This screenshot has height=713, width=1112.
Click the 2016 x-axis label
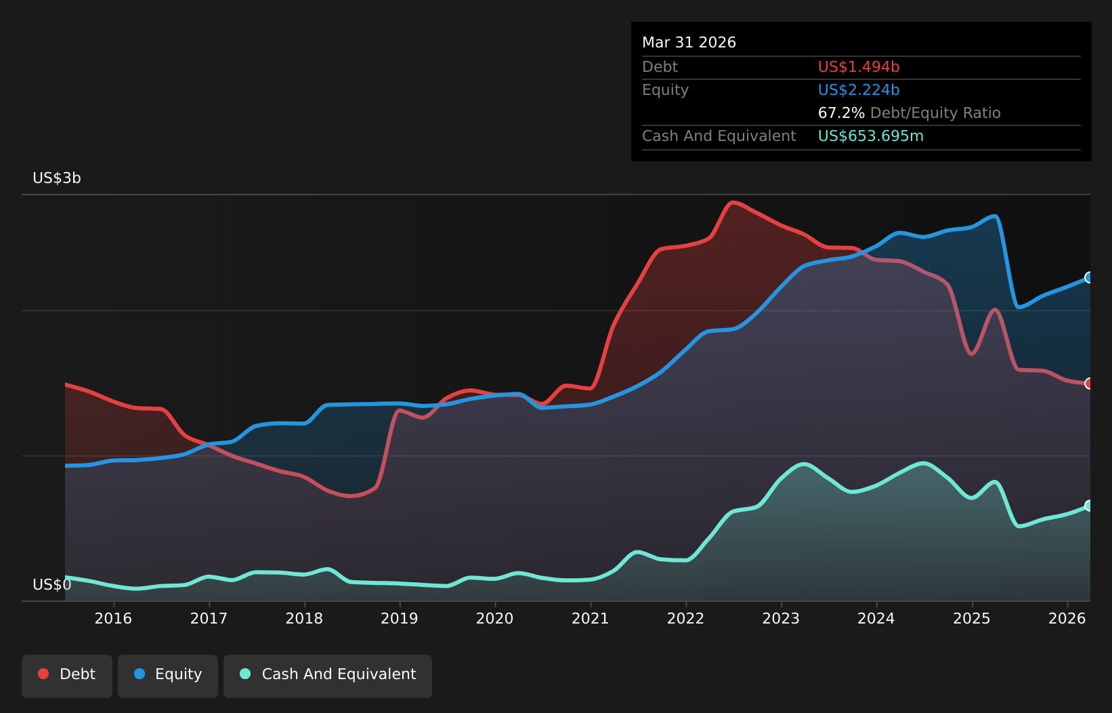tap(113, 618)
